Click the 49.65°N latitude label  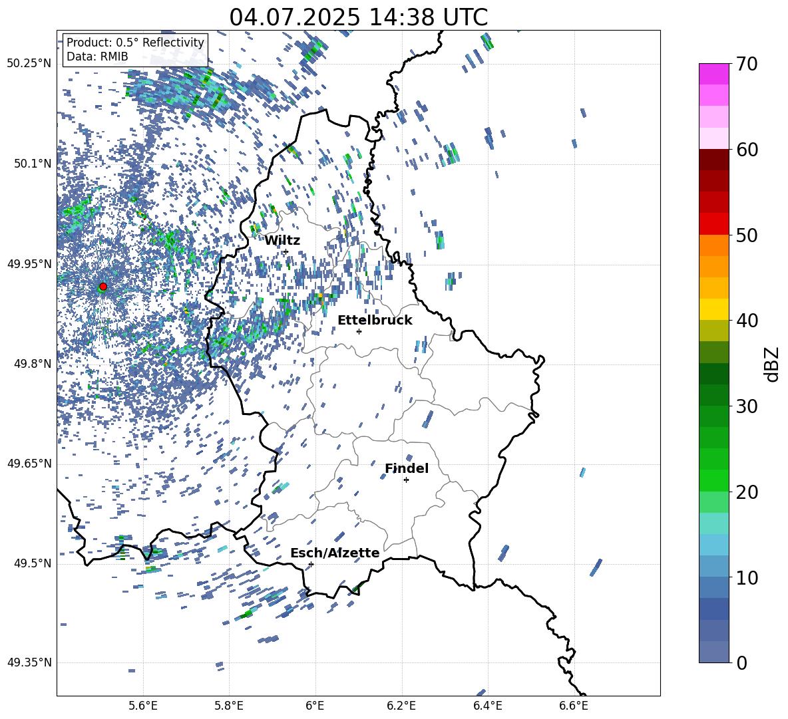click(29, 463)
